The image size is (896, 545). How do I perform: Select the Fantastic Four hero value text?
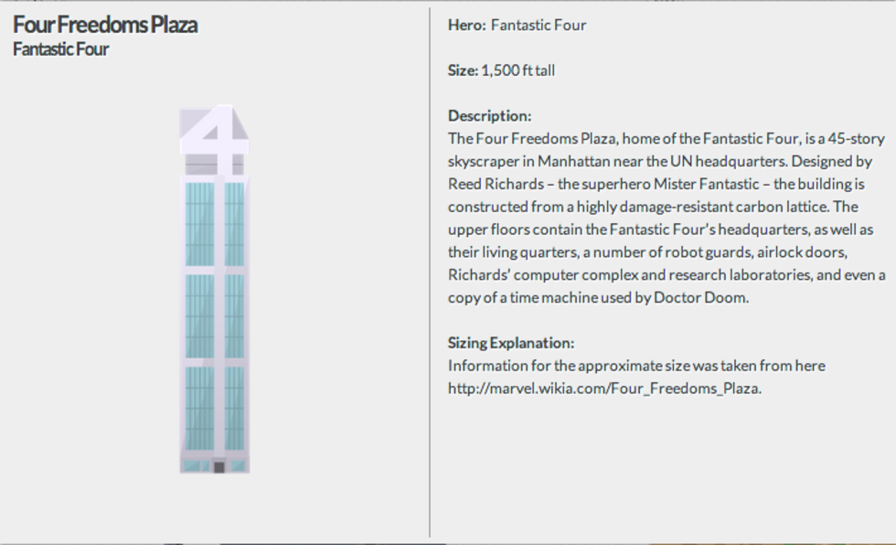pyautogui.click(x=539, y=25)
